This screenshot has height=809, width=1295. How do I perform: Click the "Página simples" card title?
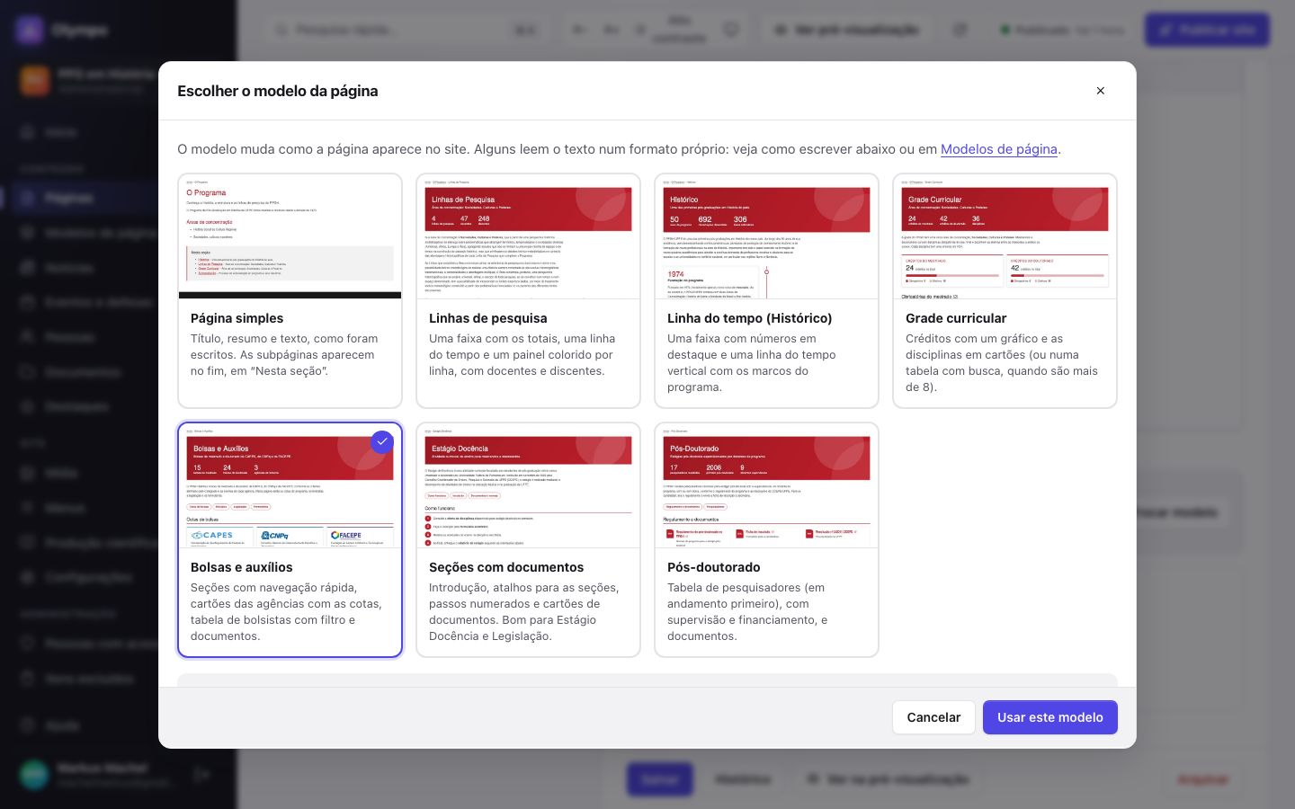coord(237,318)
